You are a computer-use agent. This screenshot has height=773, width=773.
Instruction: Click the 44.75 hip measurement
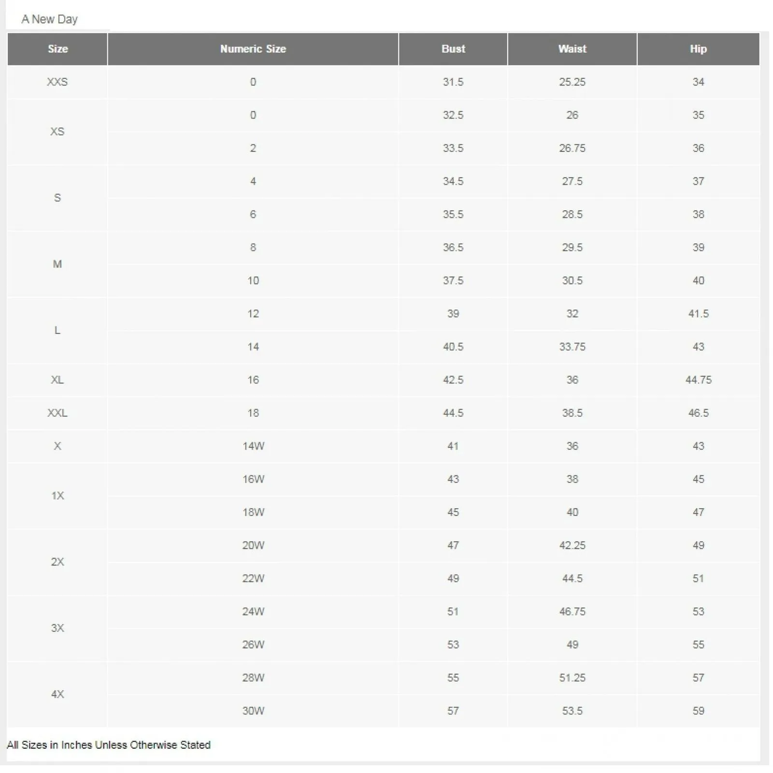point(699,380)
